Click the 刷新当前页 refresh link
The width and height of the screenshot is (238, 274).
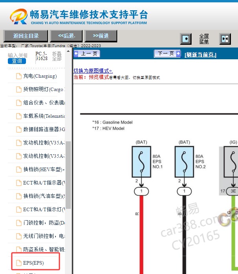[200, 55]
